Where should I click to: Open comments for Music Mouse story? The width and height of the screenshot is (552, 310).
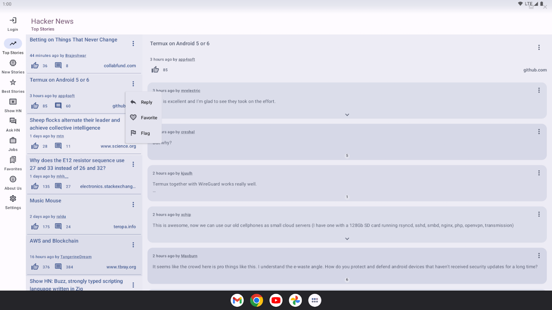tap(58, 227)
